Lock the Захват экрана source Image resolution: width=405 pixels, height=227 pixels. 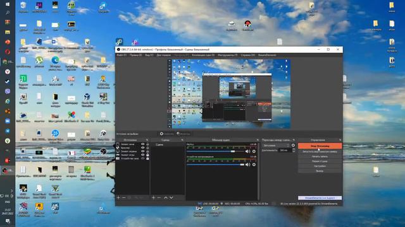click(147, 151)
